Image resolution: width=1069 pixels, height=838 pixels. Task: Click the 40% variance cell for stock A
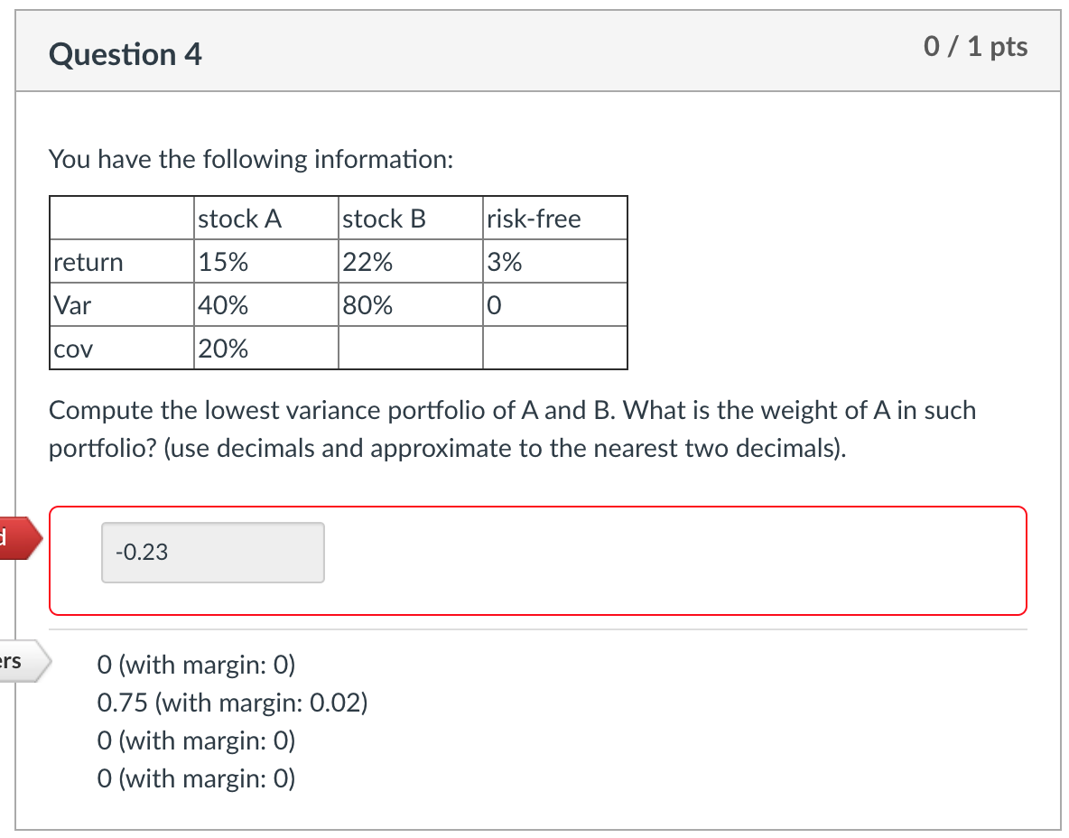coord(222,305)
